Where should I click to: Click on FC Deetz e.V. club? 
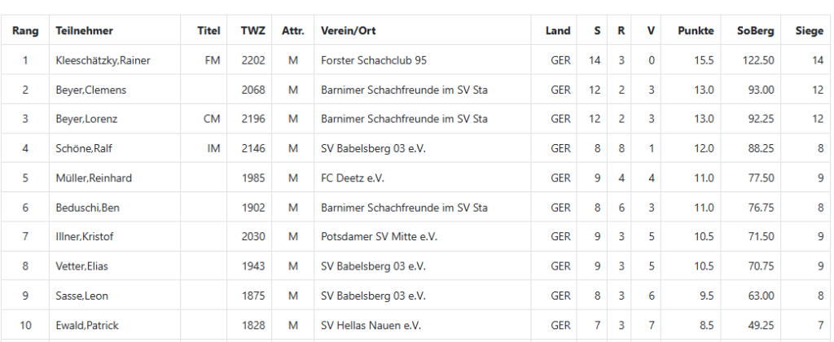(353, 178)
